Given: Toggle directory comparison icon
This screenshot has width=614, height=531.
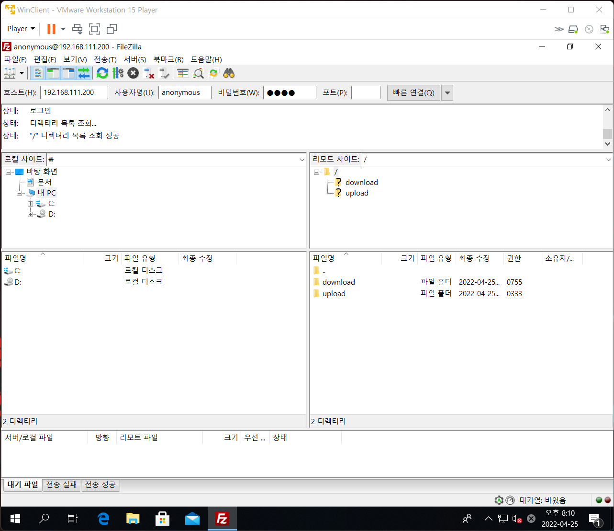Looking at the screenshot, I should (199, 73).
